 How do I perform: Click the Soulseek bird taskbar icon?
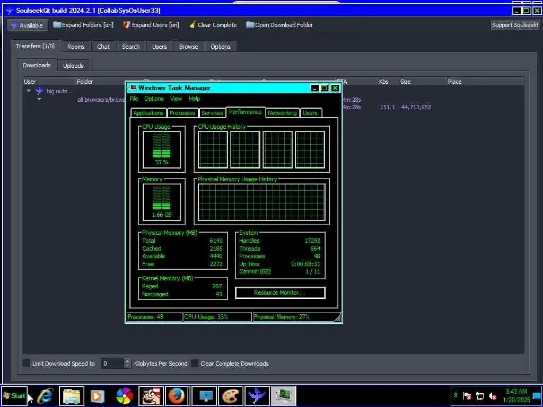tap(257, 395)
